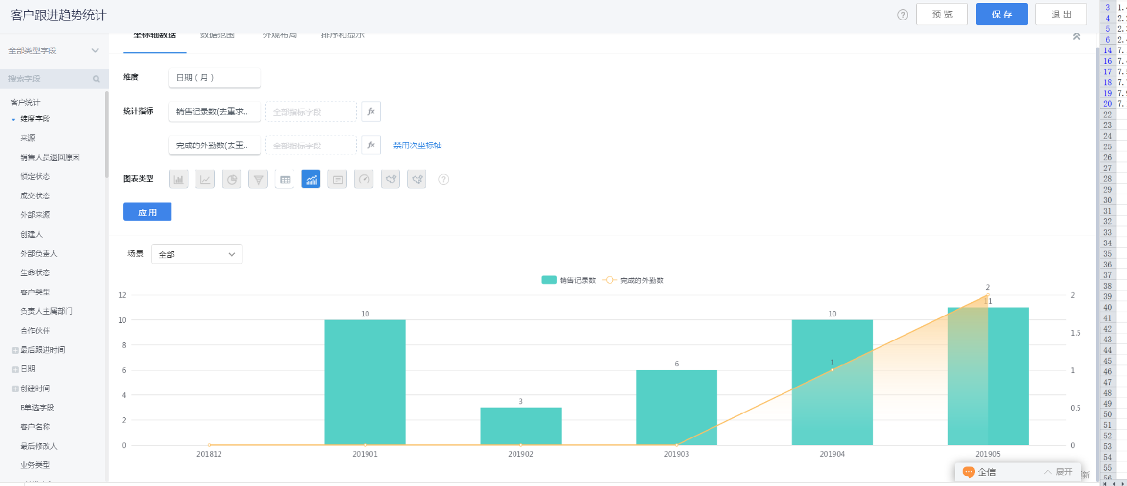Select 锁定状态 field
Viewport: 1127px width, 486px height.
(35, 176)
